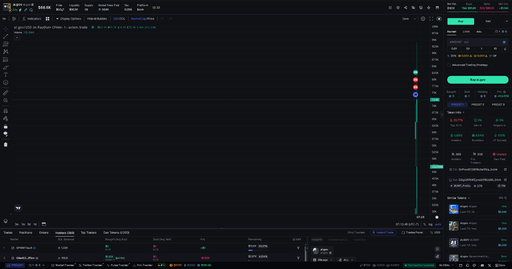Toggle stay-in-drawing-mode pencil lock
This screenshot has height=269, width=512.
[x=6, y=118]
